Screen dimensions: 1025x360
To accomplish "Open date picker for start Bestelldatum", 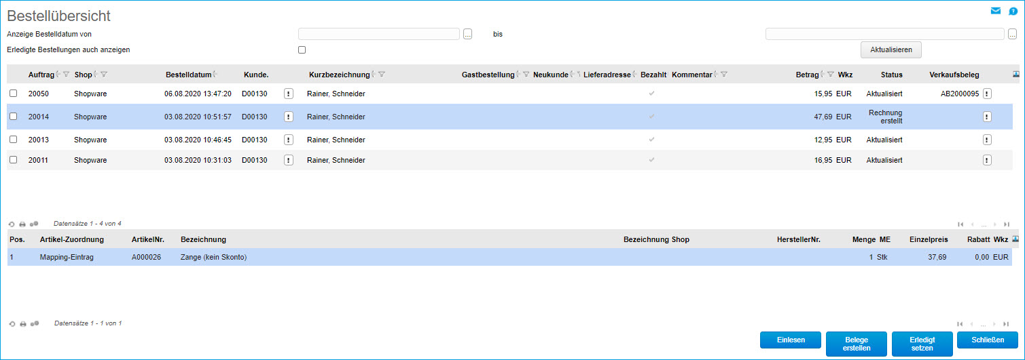I will tap(467, 34).
